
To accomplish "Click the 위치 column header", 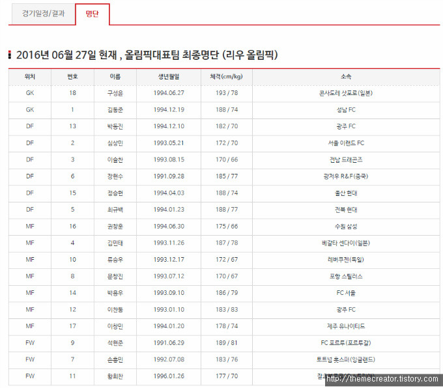I will pyautogui.click(x=30, y=77).
